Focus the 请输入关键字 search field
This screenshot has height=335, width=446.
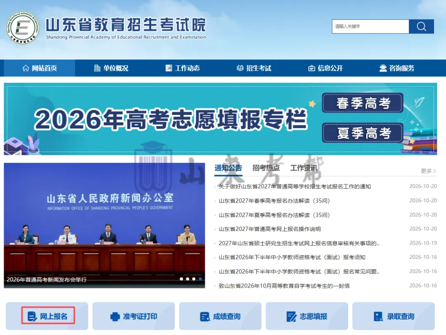point(370,26)
